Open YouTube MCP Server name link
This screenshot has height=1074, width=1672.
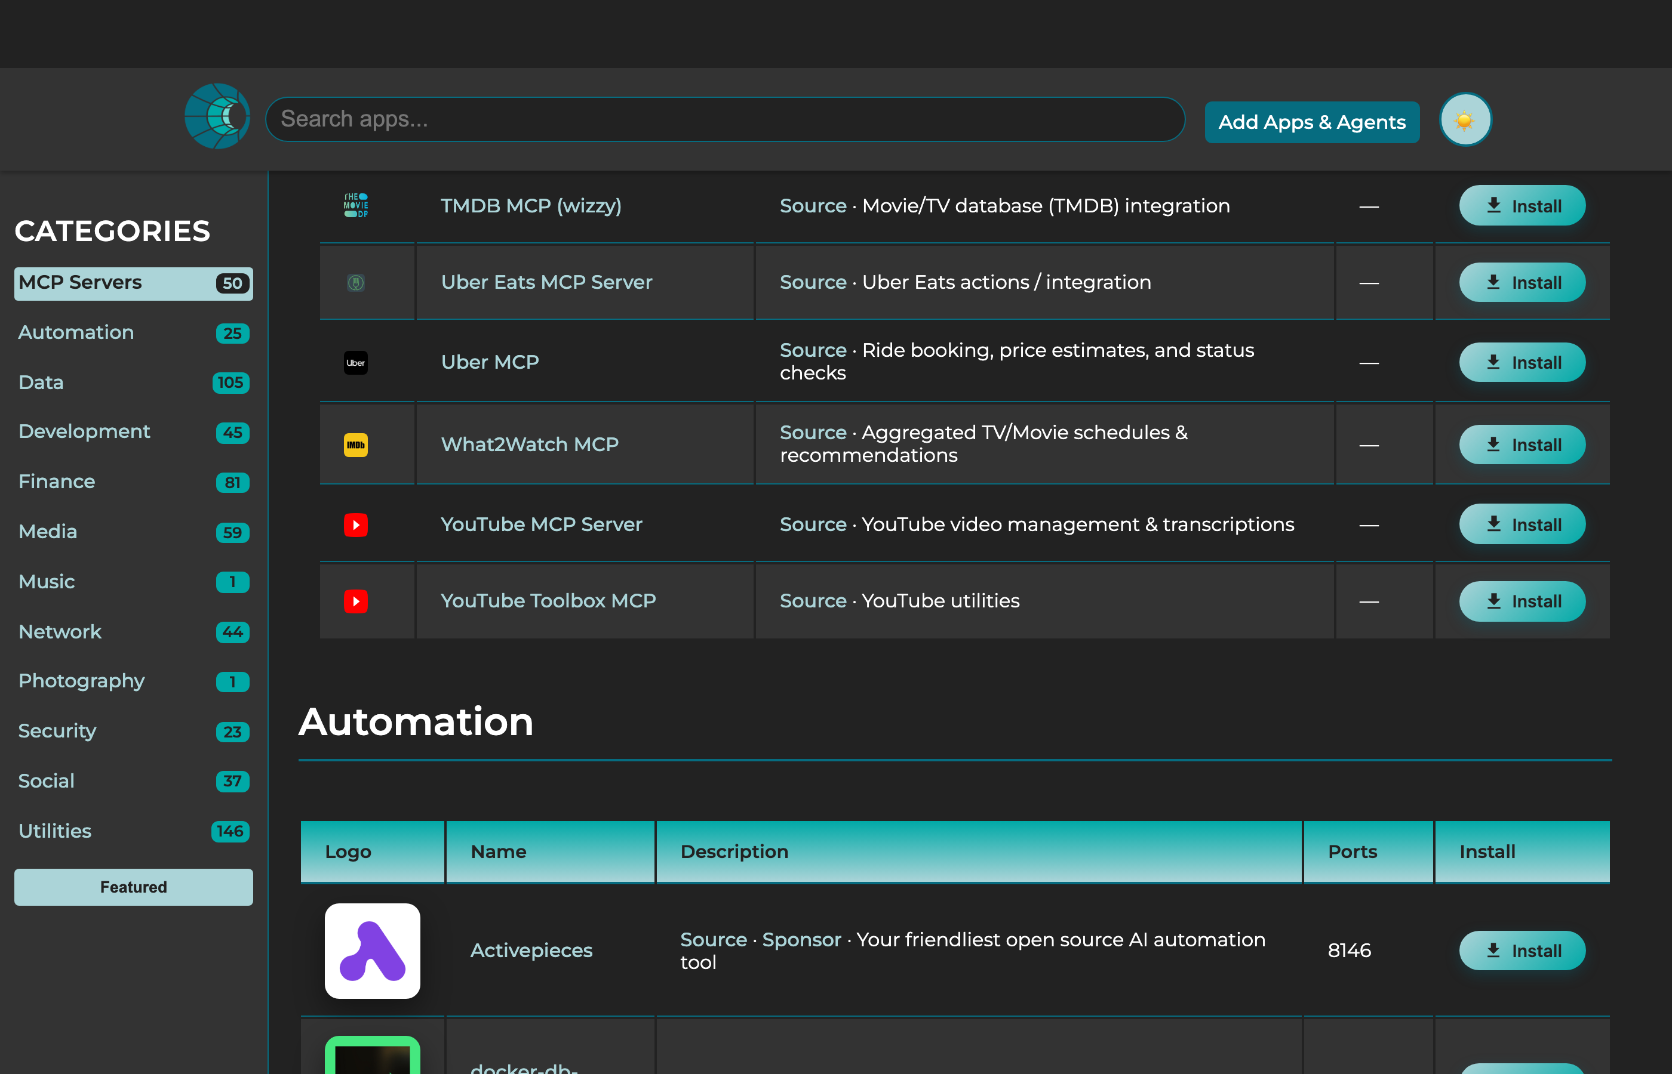[x=542, y=524]
